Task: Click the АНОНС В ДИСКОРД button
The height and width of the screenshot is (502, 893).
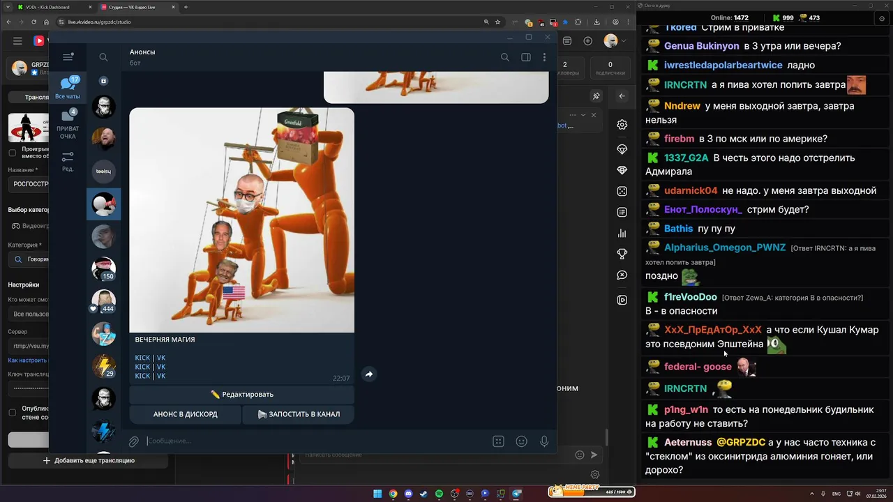Action: click(185, 414)
